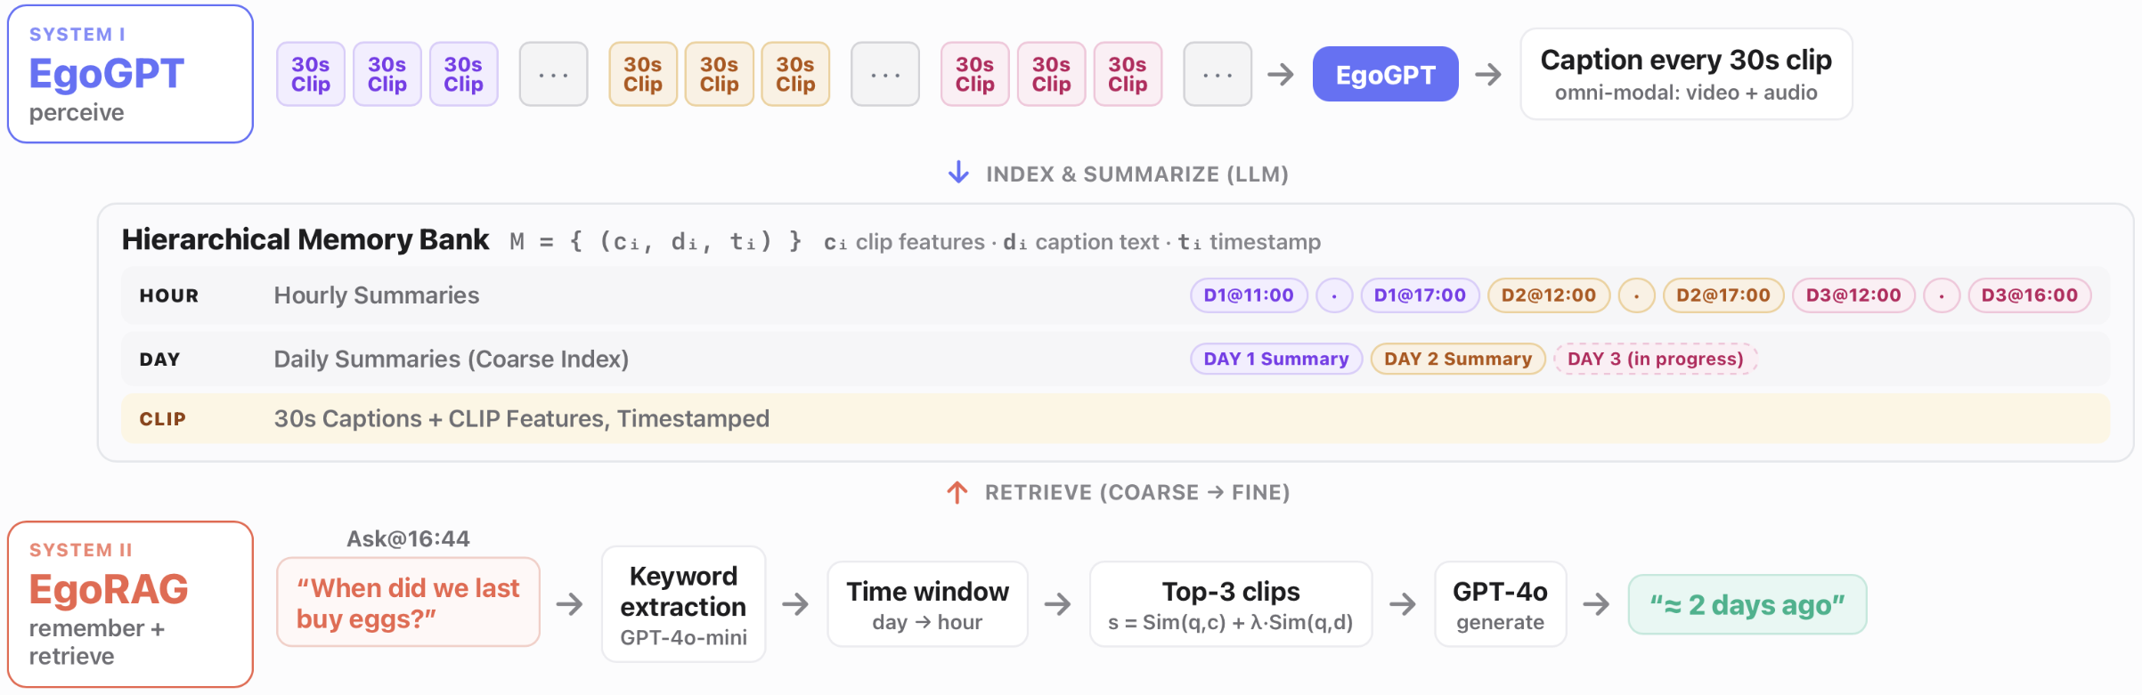Select the D1@11:00 hourly summary chip
The height and width of the screenshot is (695, 2142).
click(x=1249, y=295)
